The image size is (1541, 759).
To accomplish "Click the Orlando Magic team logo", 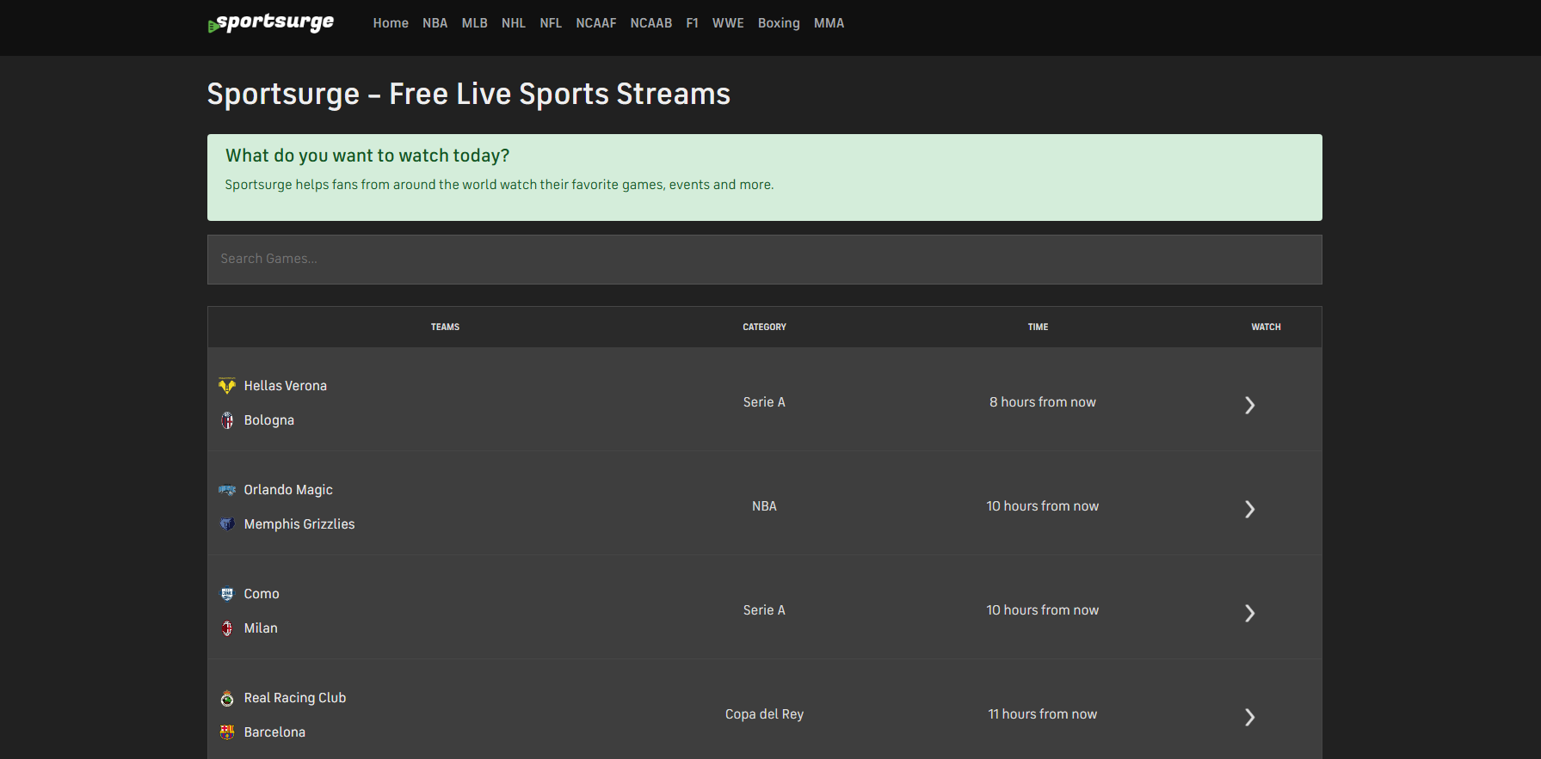I will 227,490.
